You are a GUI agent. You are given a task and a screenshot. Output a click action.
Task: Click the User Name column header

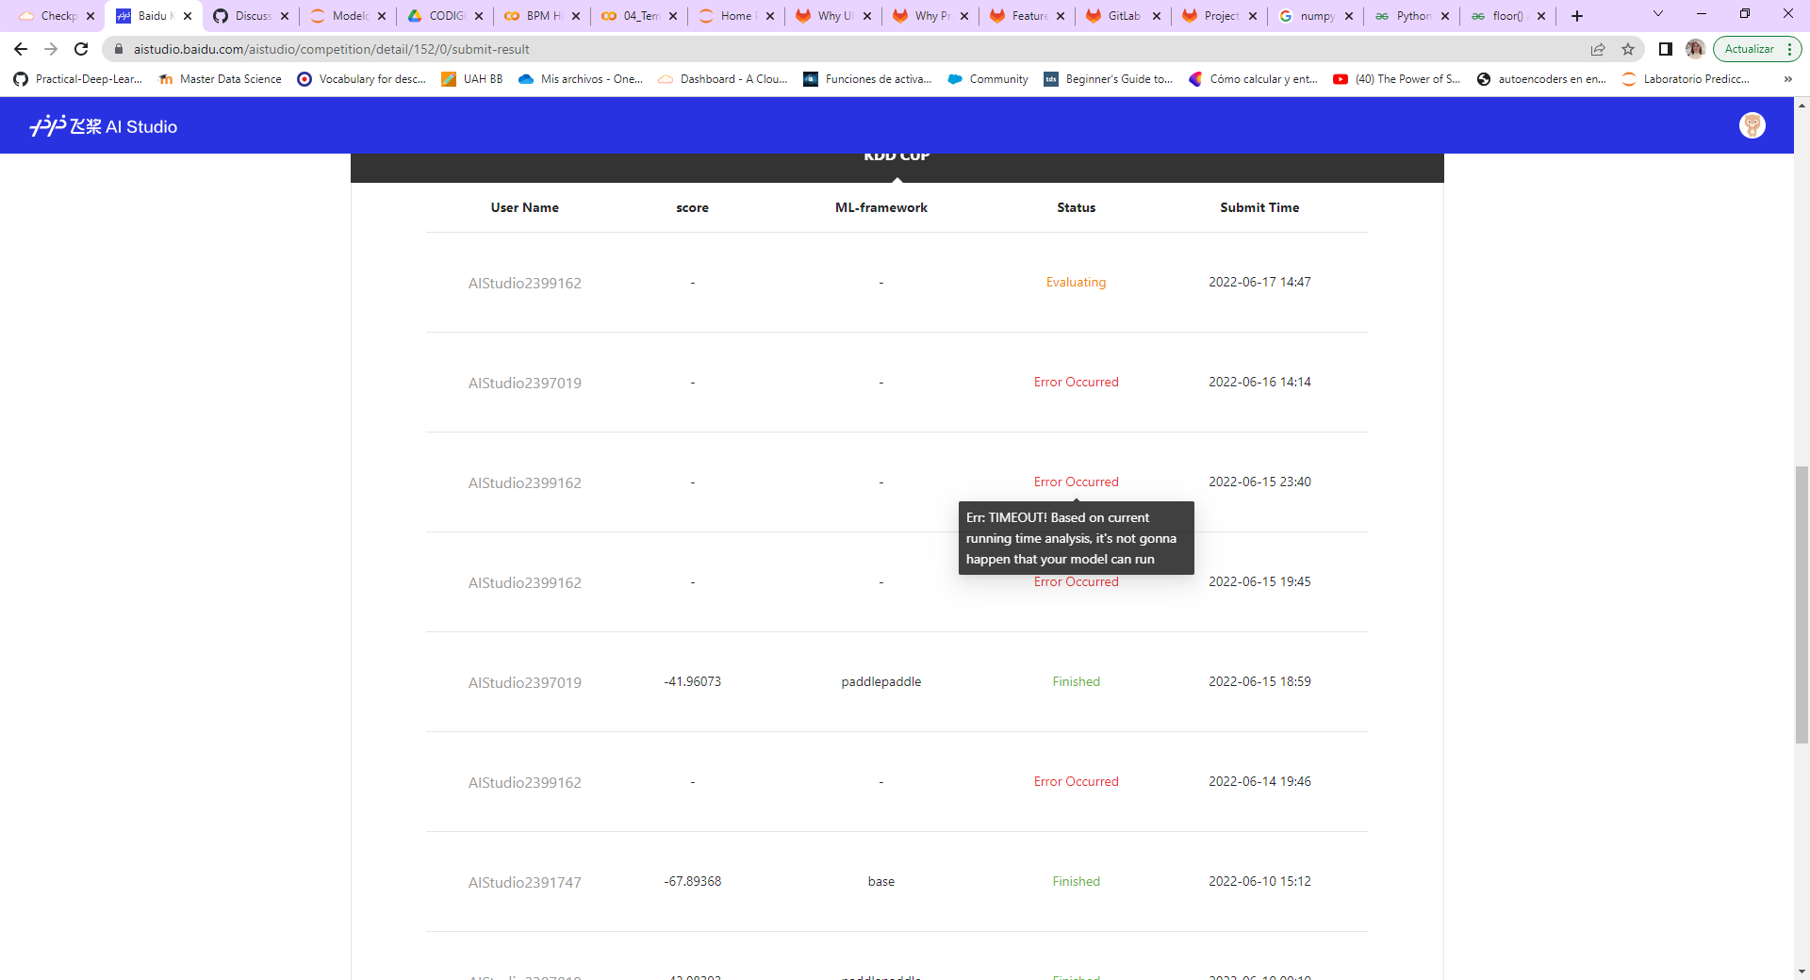coord(525,207)
